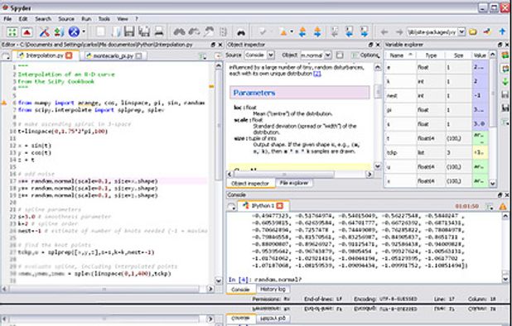Click the replace text binoculars icon
The height and width of the screenshot is (326, 512).
tap(194, 31)
